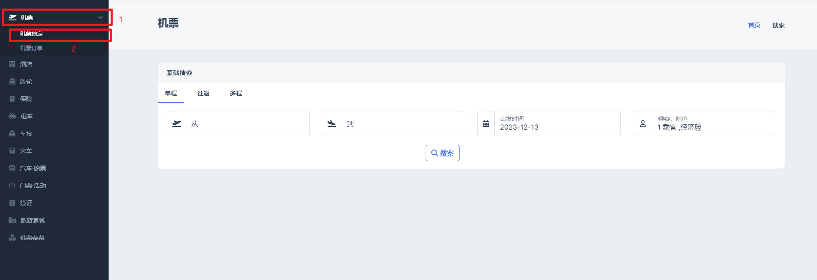The width and height of the screenshot is (817, 280).
Task: Click the insurance document icon in sidebar
Action: pos(12,99)
